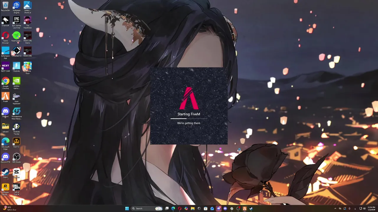Open the Windows Start menu
This screenshot has height=212, width=378.
pos(127,208)
